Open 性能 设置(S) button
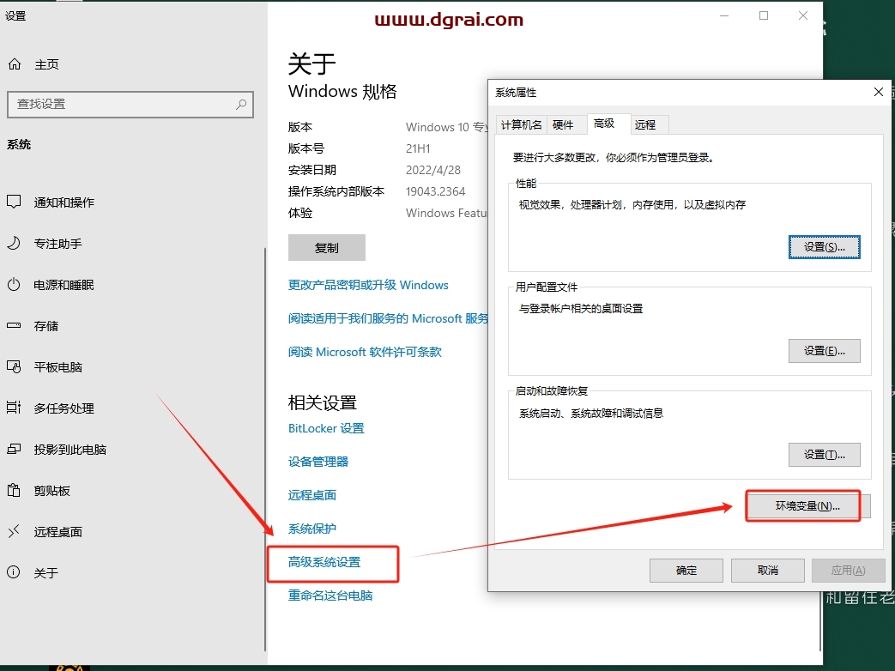Screen dimensions: 895x671 point(825,247)
